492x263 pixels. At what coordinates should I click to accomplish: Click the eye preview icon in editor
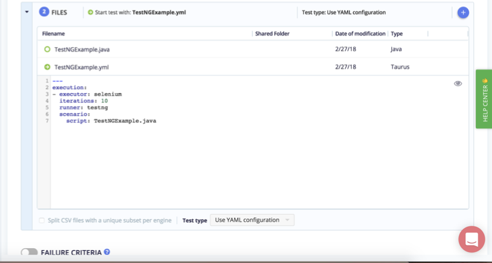[458, 83]
